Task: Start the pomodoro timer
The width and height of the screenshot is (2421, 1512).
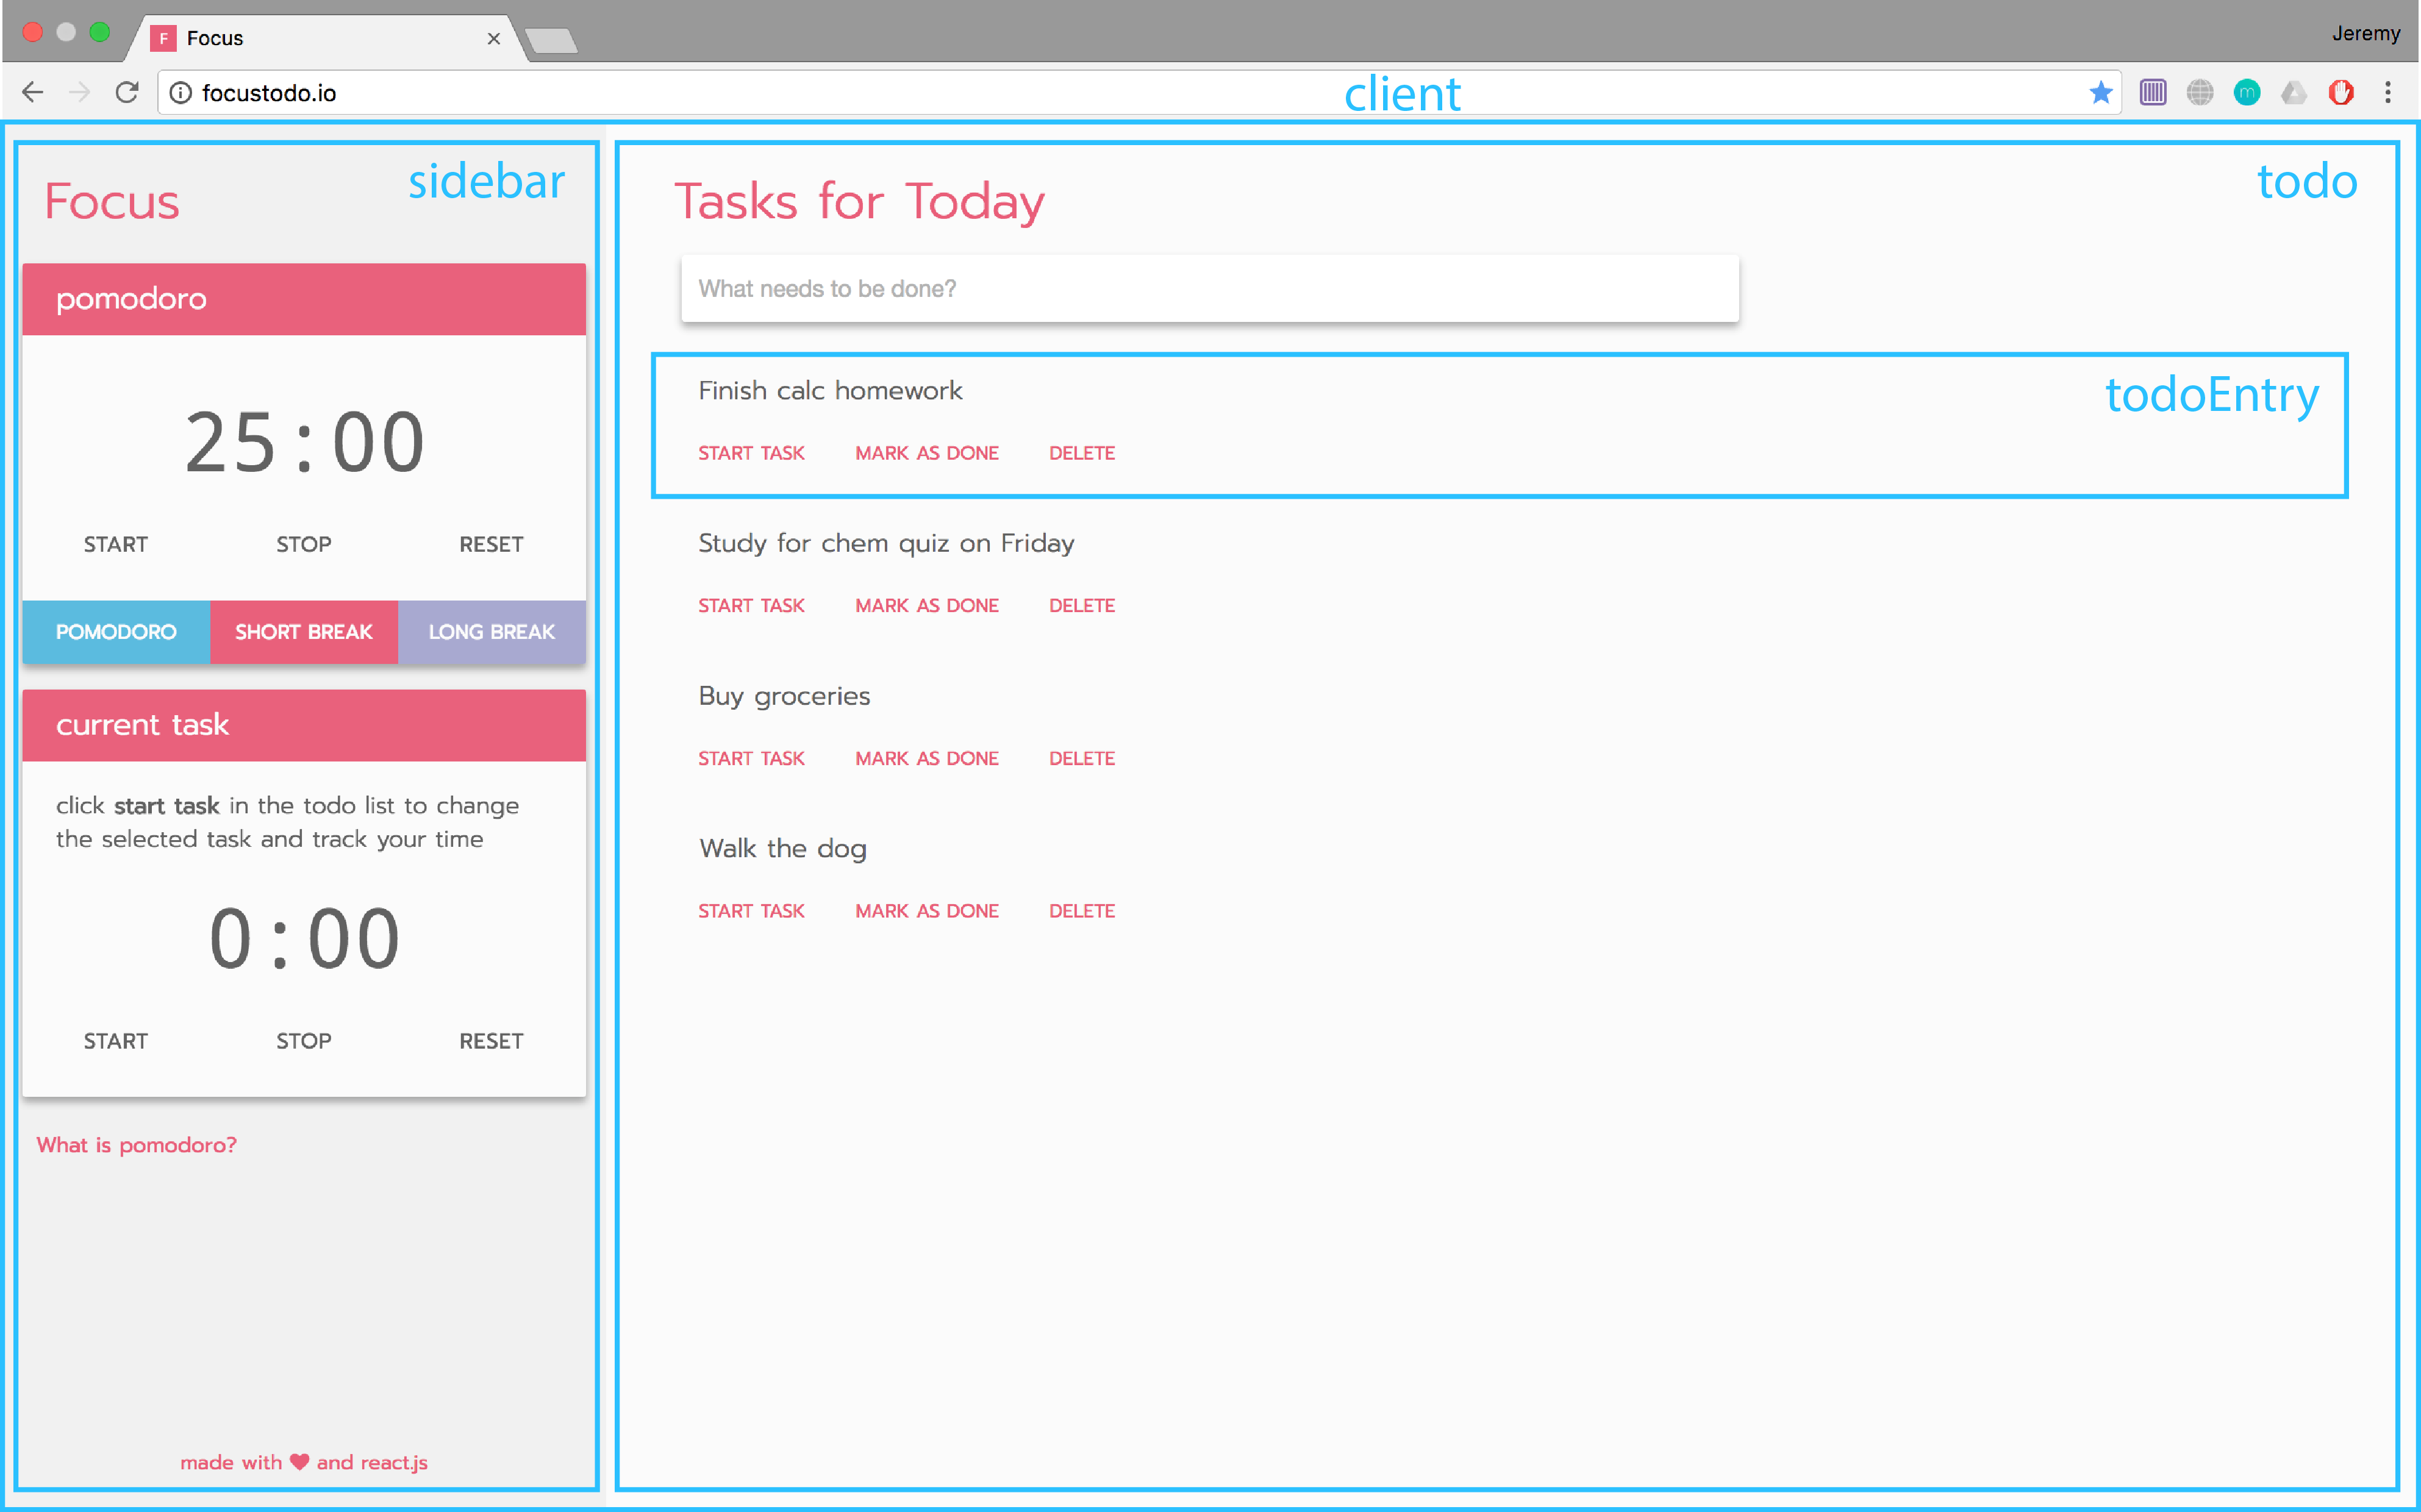Action: pos(116,544)
